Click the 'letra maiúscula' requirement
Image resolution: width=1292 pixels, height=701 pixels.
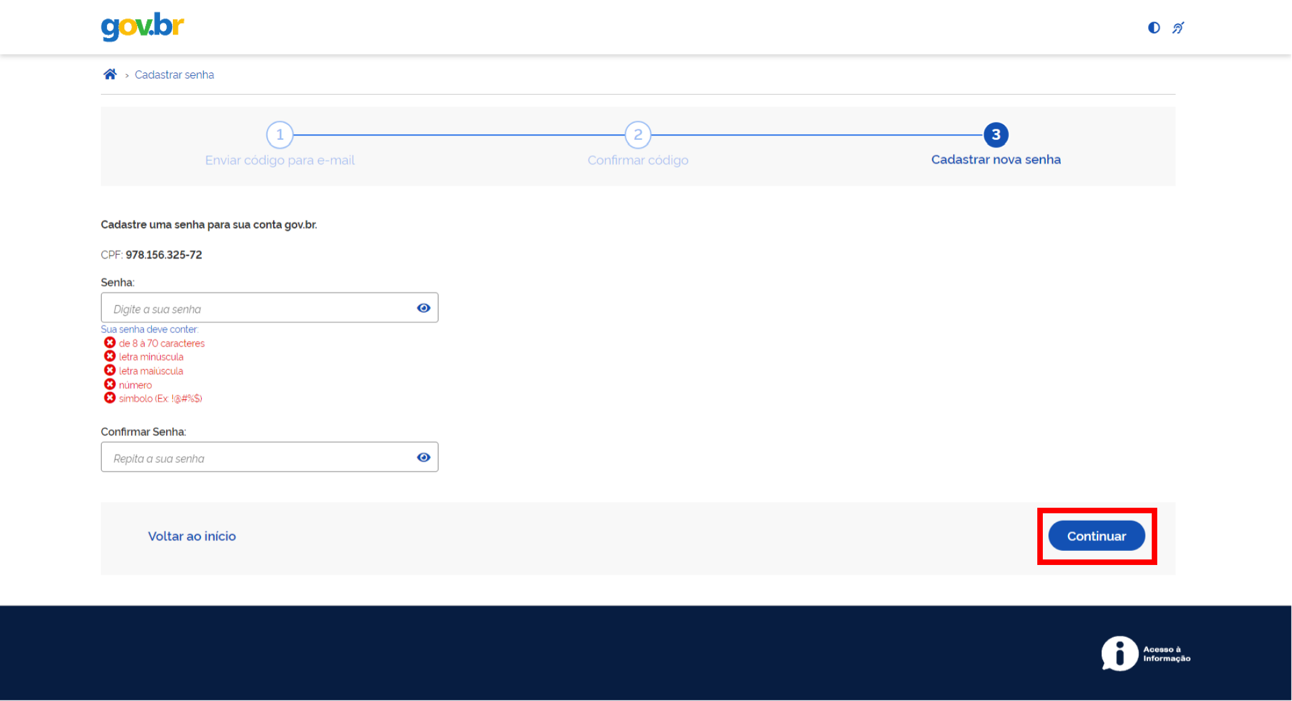(x=151, y=371)
